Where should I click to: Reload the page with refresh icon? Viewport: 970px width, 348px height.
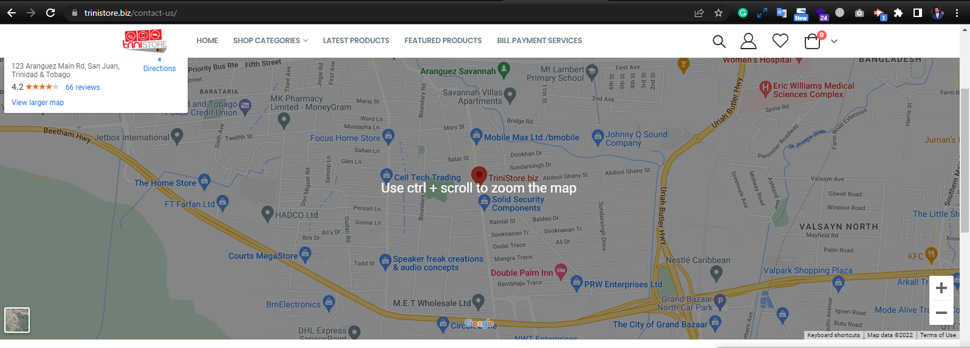[x=50, y=13]
